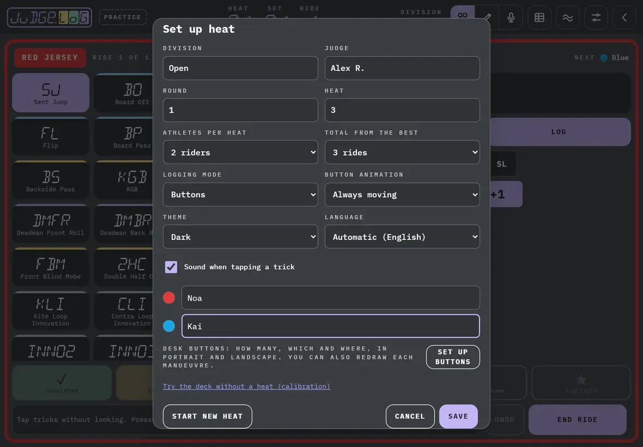Select the pencil icon in top toolbar
The width and height of the screenshot is (643, 447).
tap(487, 17)
